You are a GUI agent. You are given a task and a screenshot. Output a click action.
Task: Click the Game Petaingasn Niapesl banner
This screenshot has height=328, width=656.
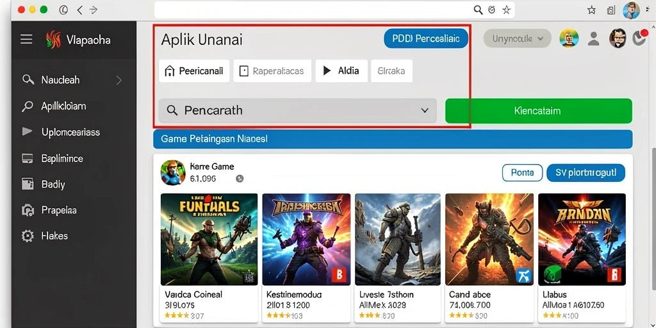(x=393, y=139)
